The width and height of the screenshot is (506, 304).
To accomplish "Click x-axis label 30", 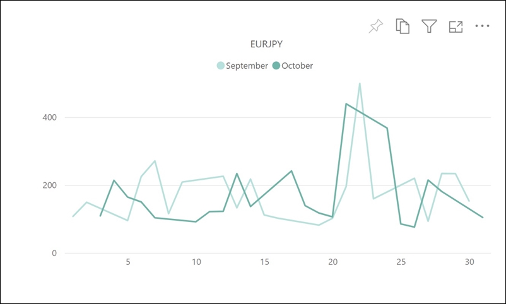I will (x=469, y=262).
